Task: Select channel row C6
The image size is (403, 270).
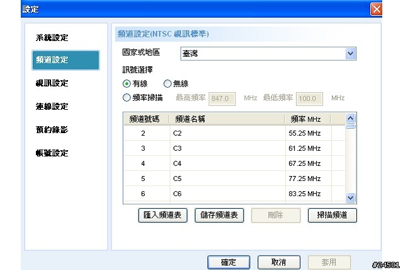Action: click(234, 194)
